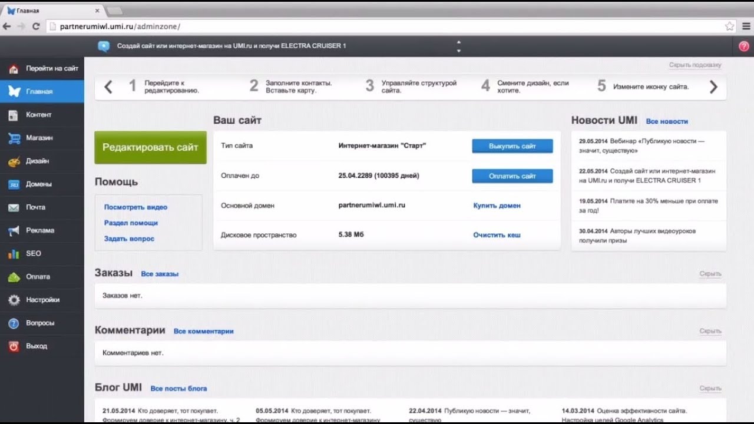Hide the tip bar via Скрыть подсказку
This screenshot has height=424, width=754.
click(x=695, y=65)
